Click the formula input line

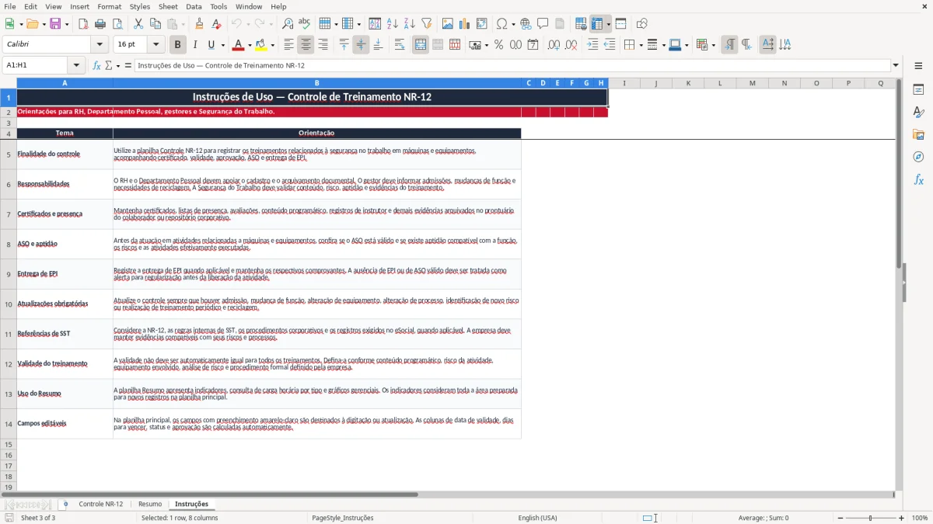coord(512,66)
